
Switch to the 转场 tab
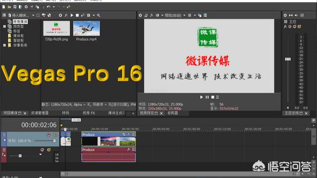point(65,113)
